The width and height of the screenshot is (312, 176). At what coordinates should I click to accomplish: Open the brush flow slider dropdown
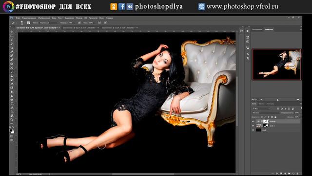coord(95,23)
